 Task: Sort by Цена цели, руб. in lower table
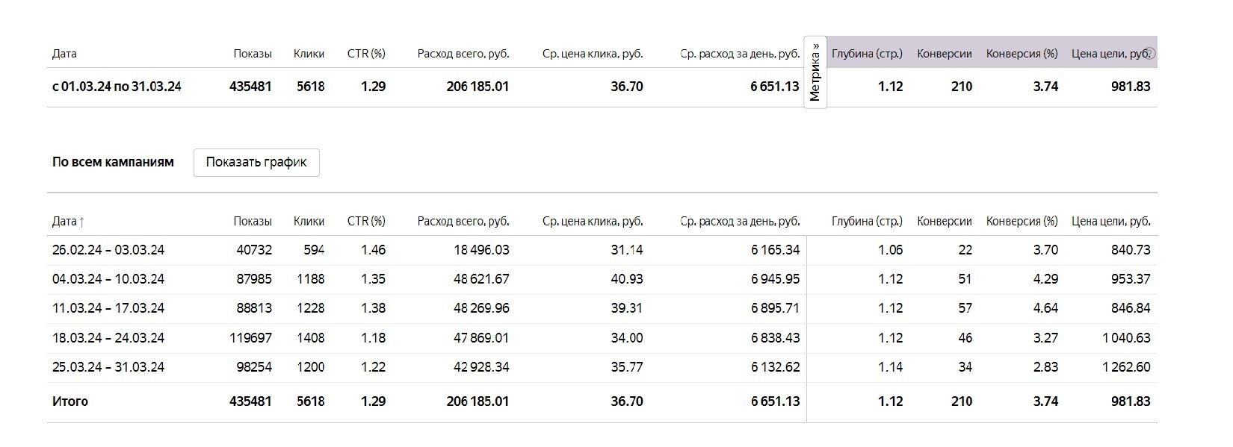tap(1111, 222)
